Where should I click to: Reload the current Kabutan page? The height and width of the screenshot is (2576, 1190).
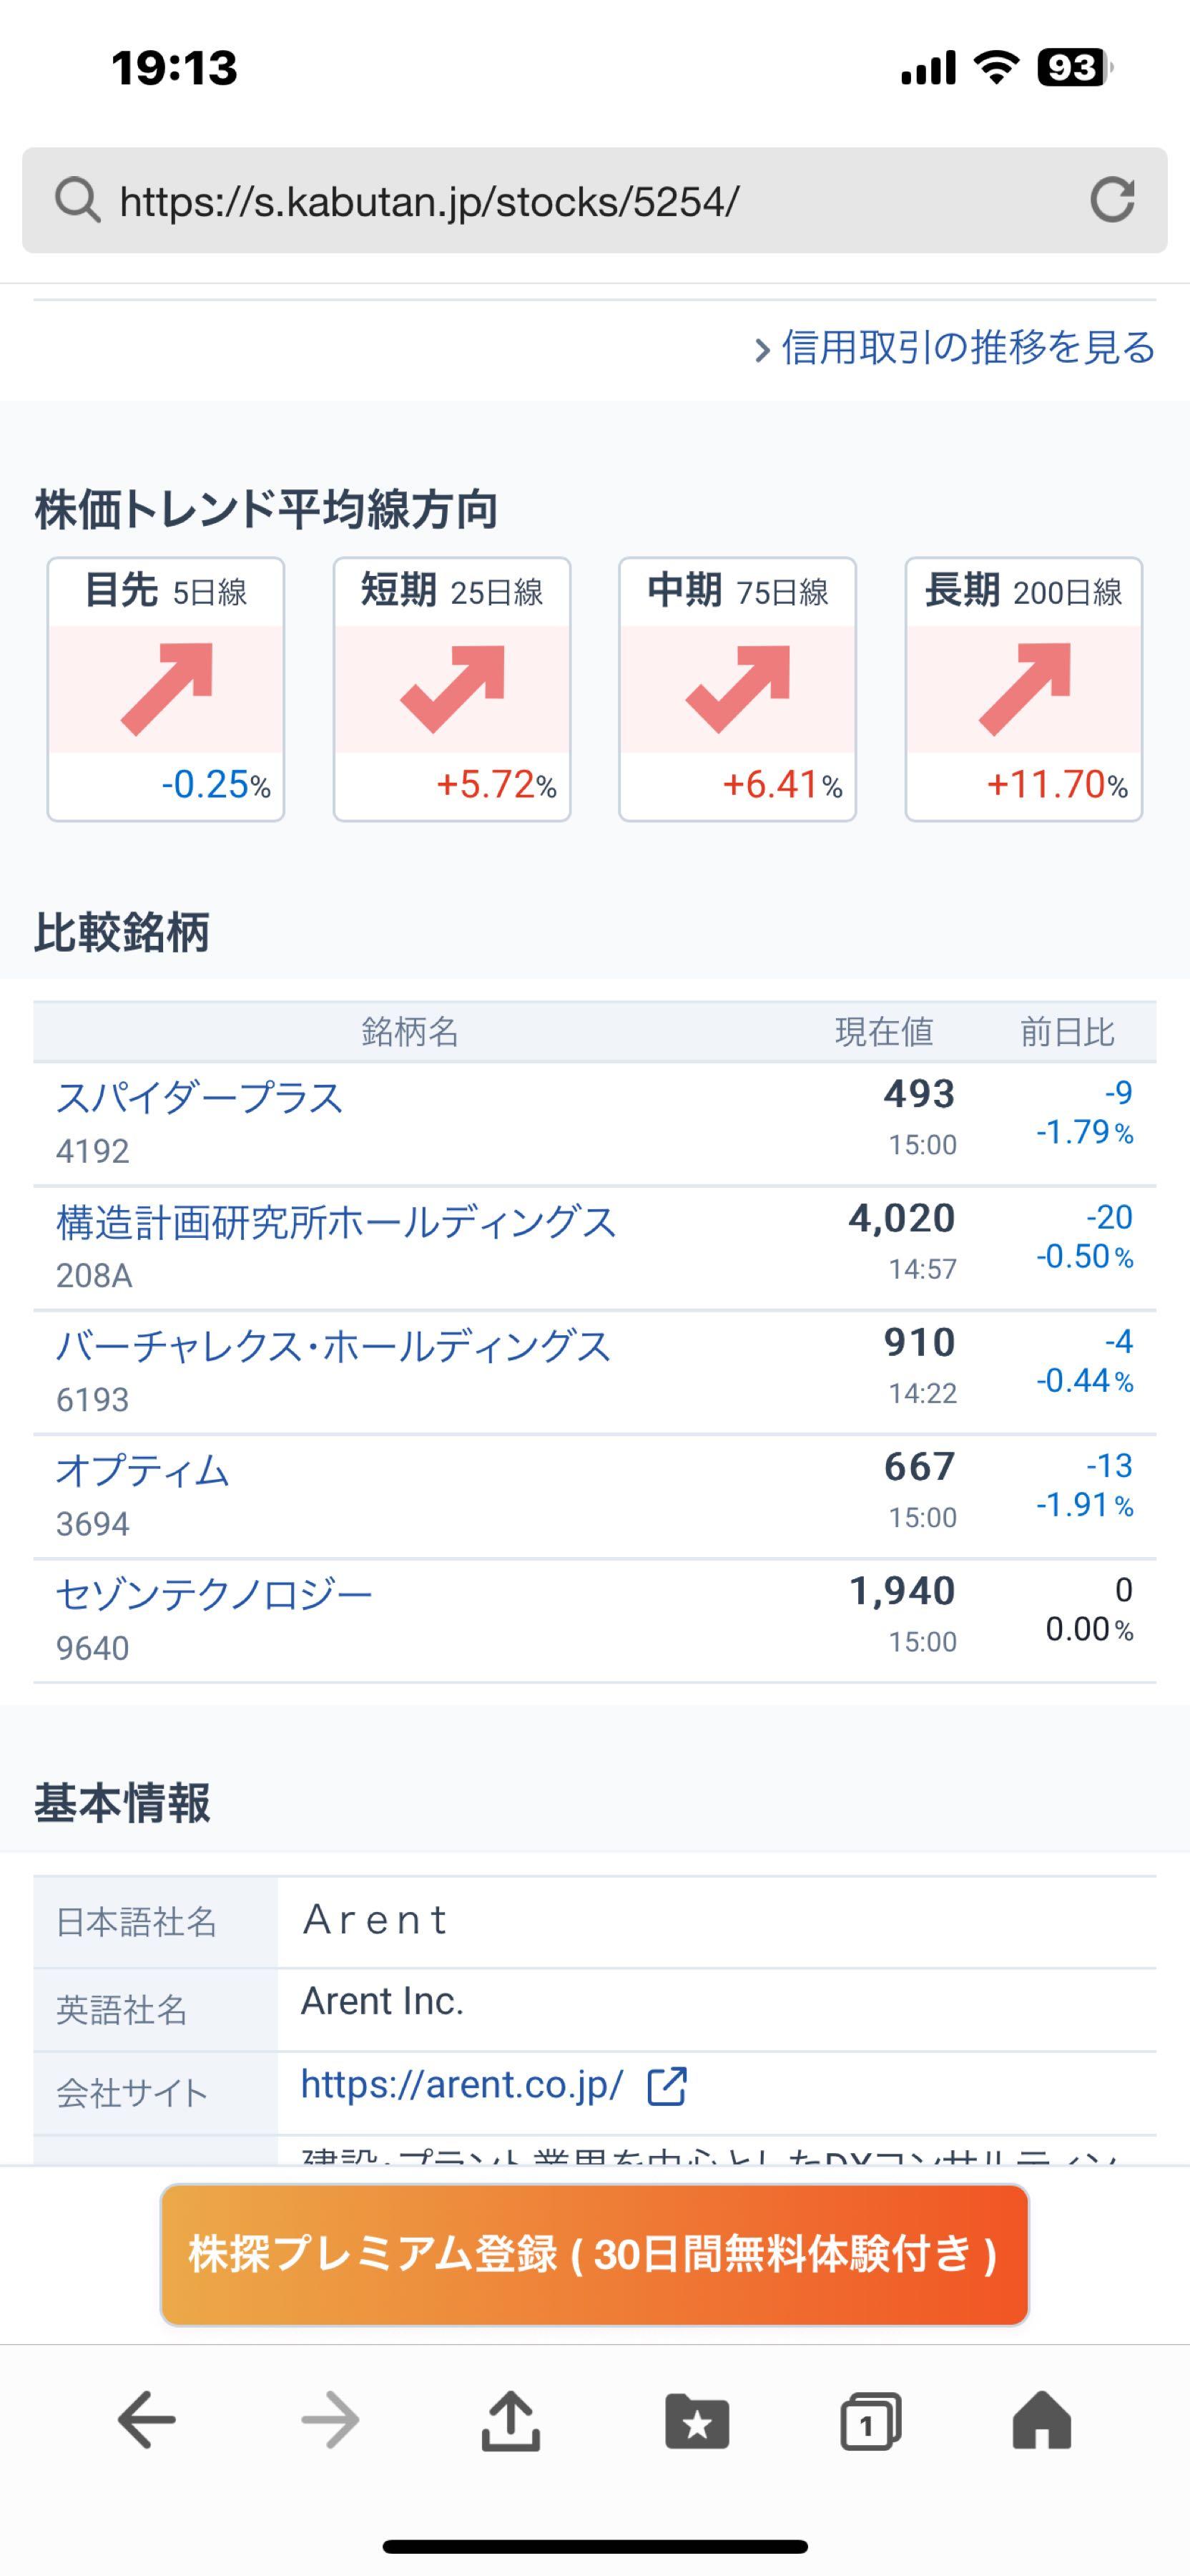tap(1113, 200)
